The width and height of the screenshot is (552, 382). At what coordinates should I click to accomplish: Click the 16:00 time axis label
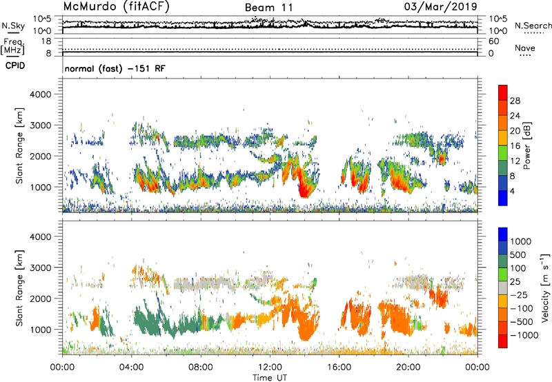(339, 368)
